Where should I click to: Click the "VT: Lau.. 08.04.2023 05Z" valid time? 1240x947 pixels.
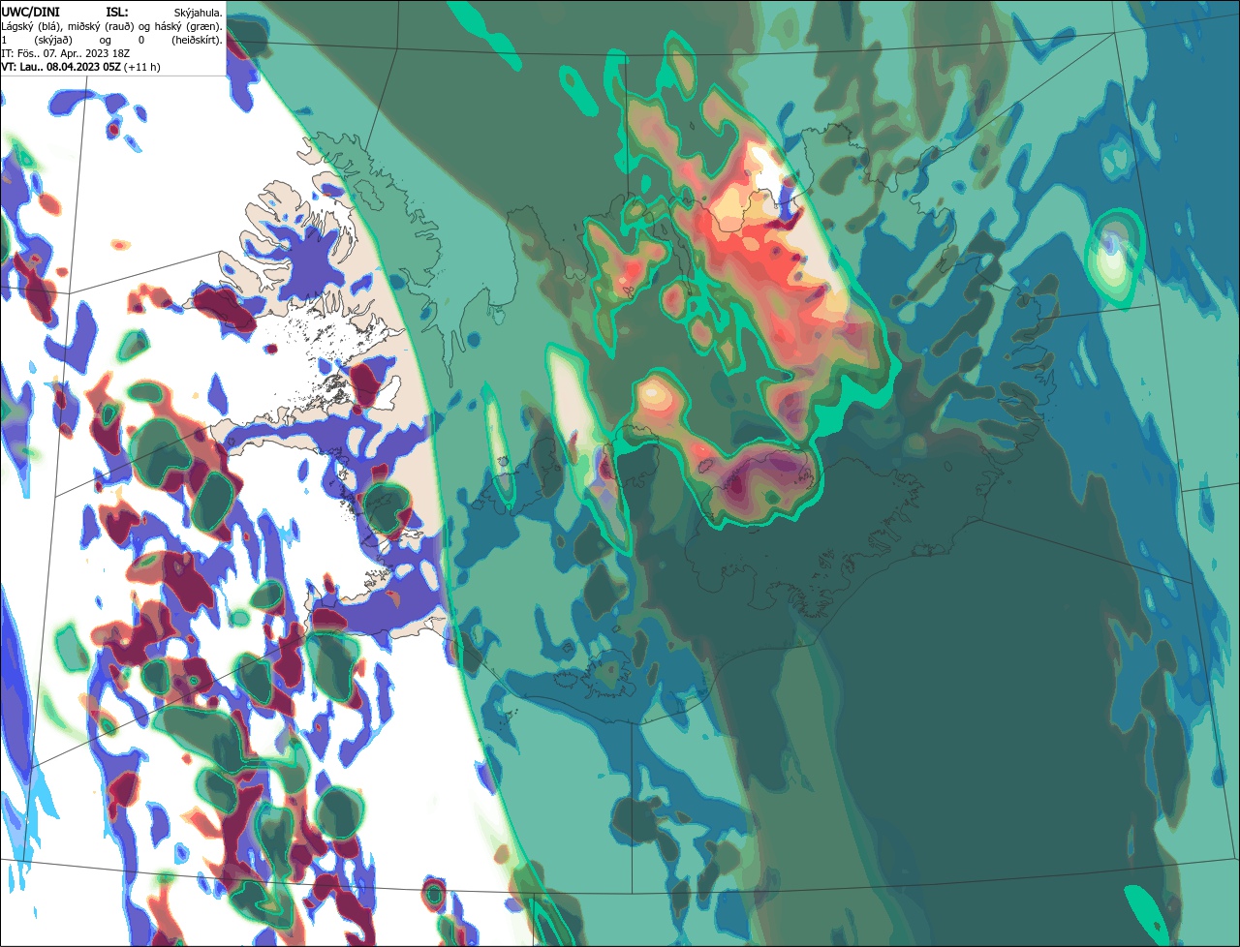coord(61,67)
